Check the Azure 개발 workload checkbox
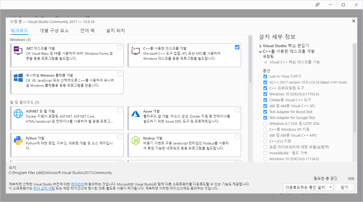Viewport: 363px width, 202px height. (237, 110)
